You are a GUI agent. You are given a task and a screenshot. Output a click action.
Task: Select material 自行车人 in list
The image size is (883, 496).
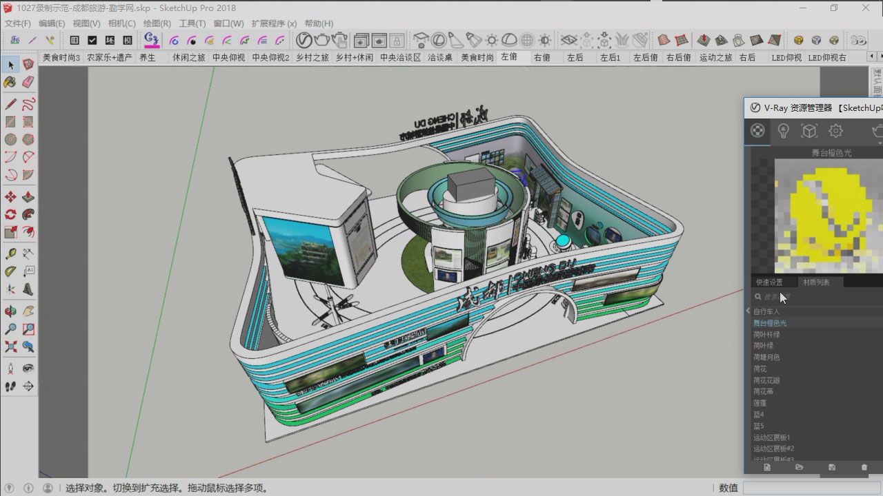point(766,311)
